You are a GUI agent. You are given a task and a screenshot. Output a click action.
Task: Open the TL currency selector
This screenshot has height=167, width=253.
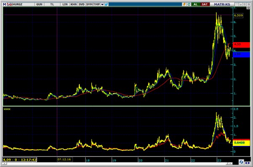click(52, 4)
